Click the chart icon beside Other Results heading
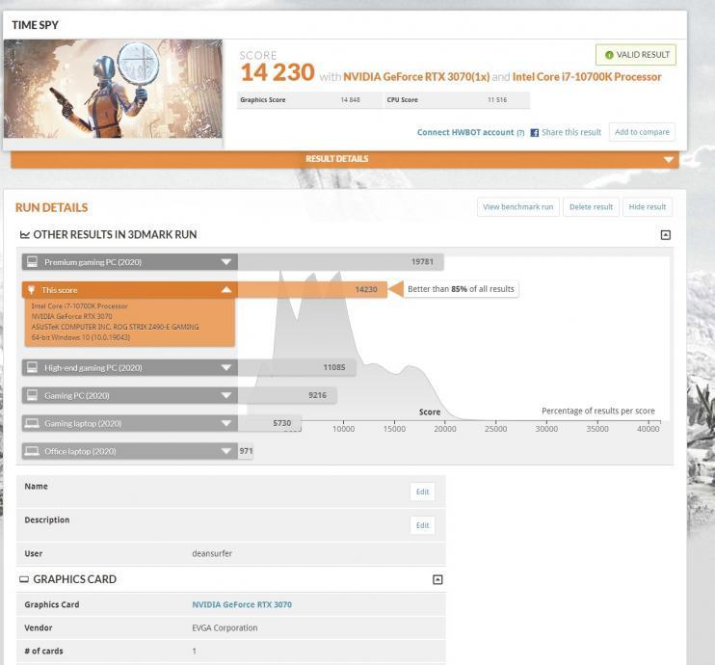The width and height of the screenshot is (715, 665). pyautogui.click(x=25, y=234)
